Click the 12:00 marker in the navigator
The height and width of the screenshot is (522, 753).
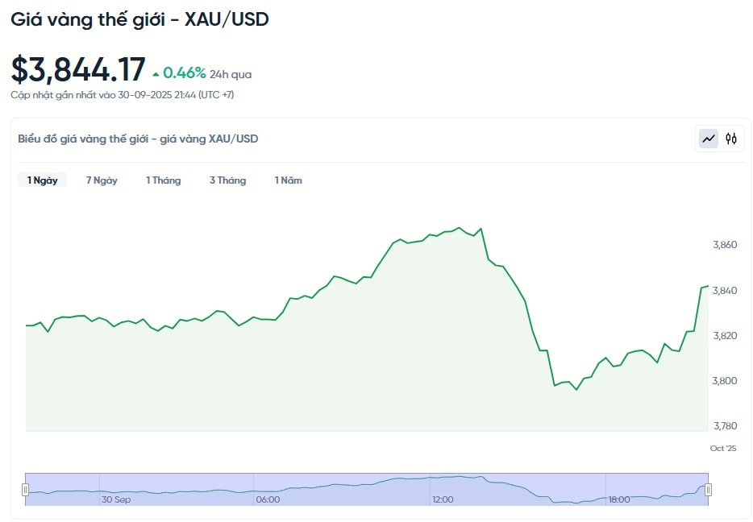click(442, 499)
